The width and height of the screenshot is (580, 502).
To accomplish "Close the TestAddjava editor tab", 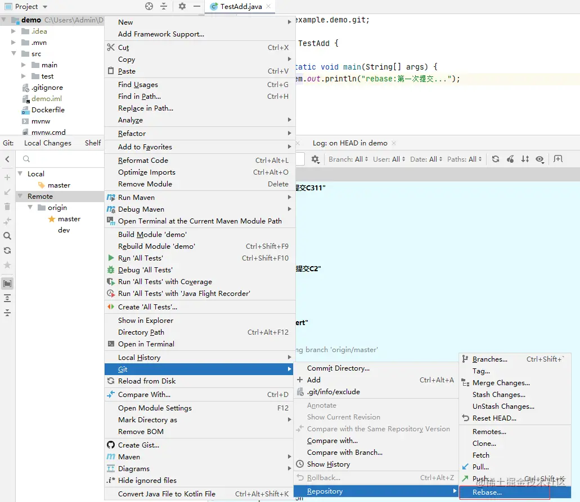I will tap(268, 6).
